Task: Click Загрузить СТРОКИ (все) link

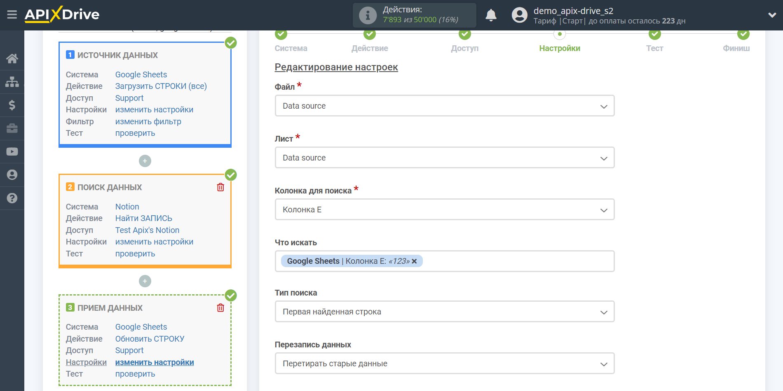Action: (x=161, y=86)
